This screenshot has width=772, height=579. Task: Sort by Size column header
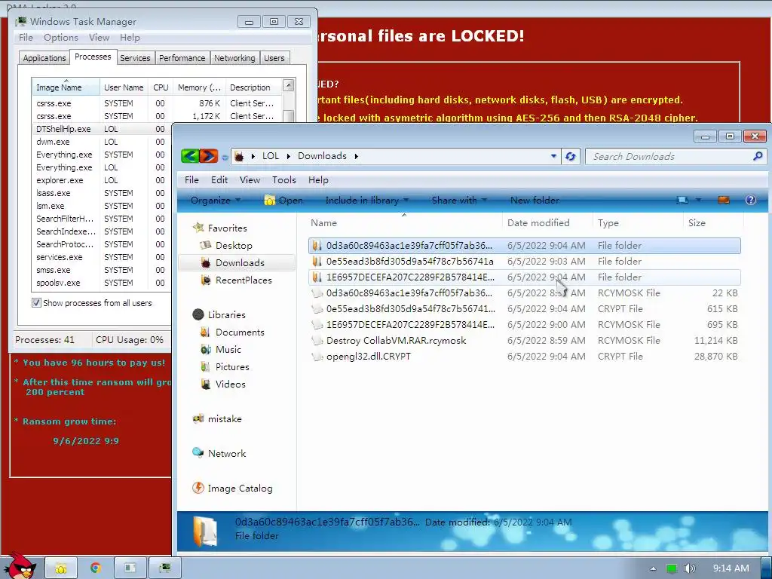point(713,223)
